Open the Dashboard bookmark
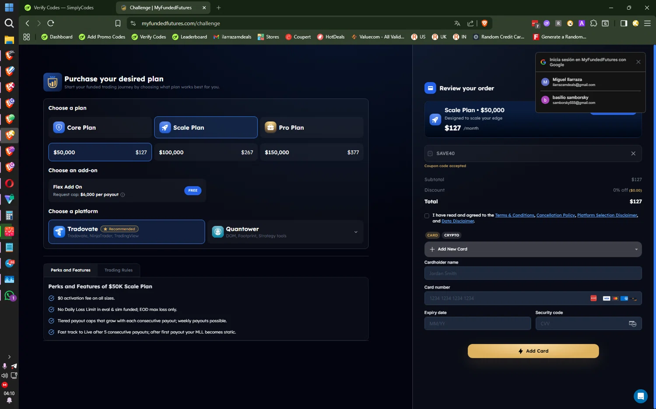This screenshot has width=656, height=409. click(x=57, y=37)
